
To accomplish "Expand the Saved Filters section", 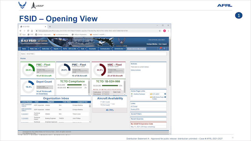I will [x=148, y=114].
